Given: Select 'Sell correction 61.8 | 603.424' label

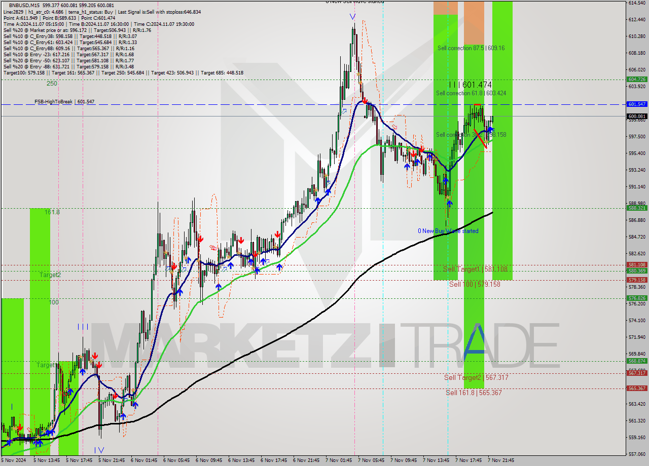Looking at the screenshot, I should tap(471, 93).
